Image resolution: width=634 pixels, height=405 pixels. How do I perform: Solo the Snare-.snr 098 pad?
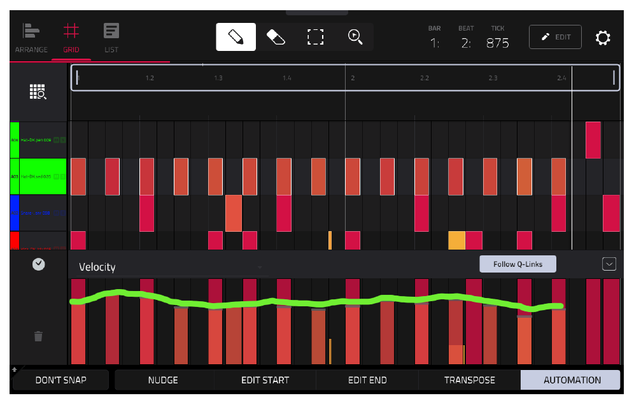pyautogui.click(x=62, y=213)
